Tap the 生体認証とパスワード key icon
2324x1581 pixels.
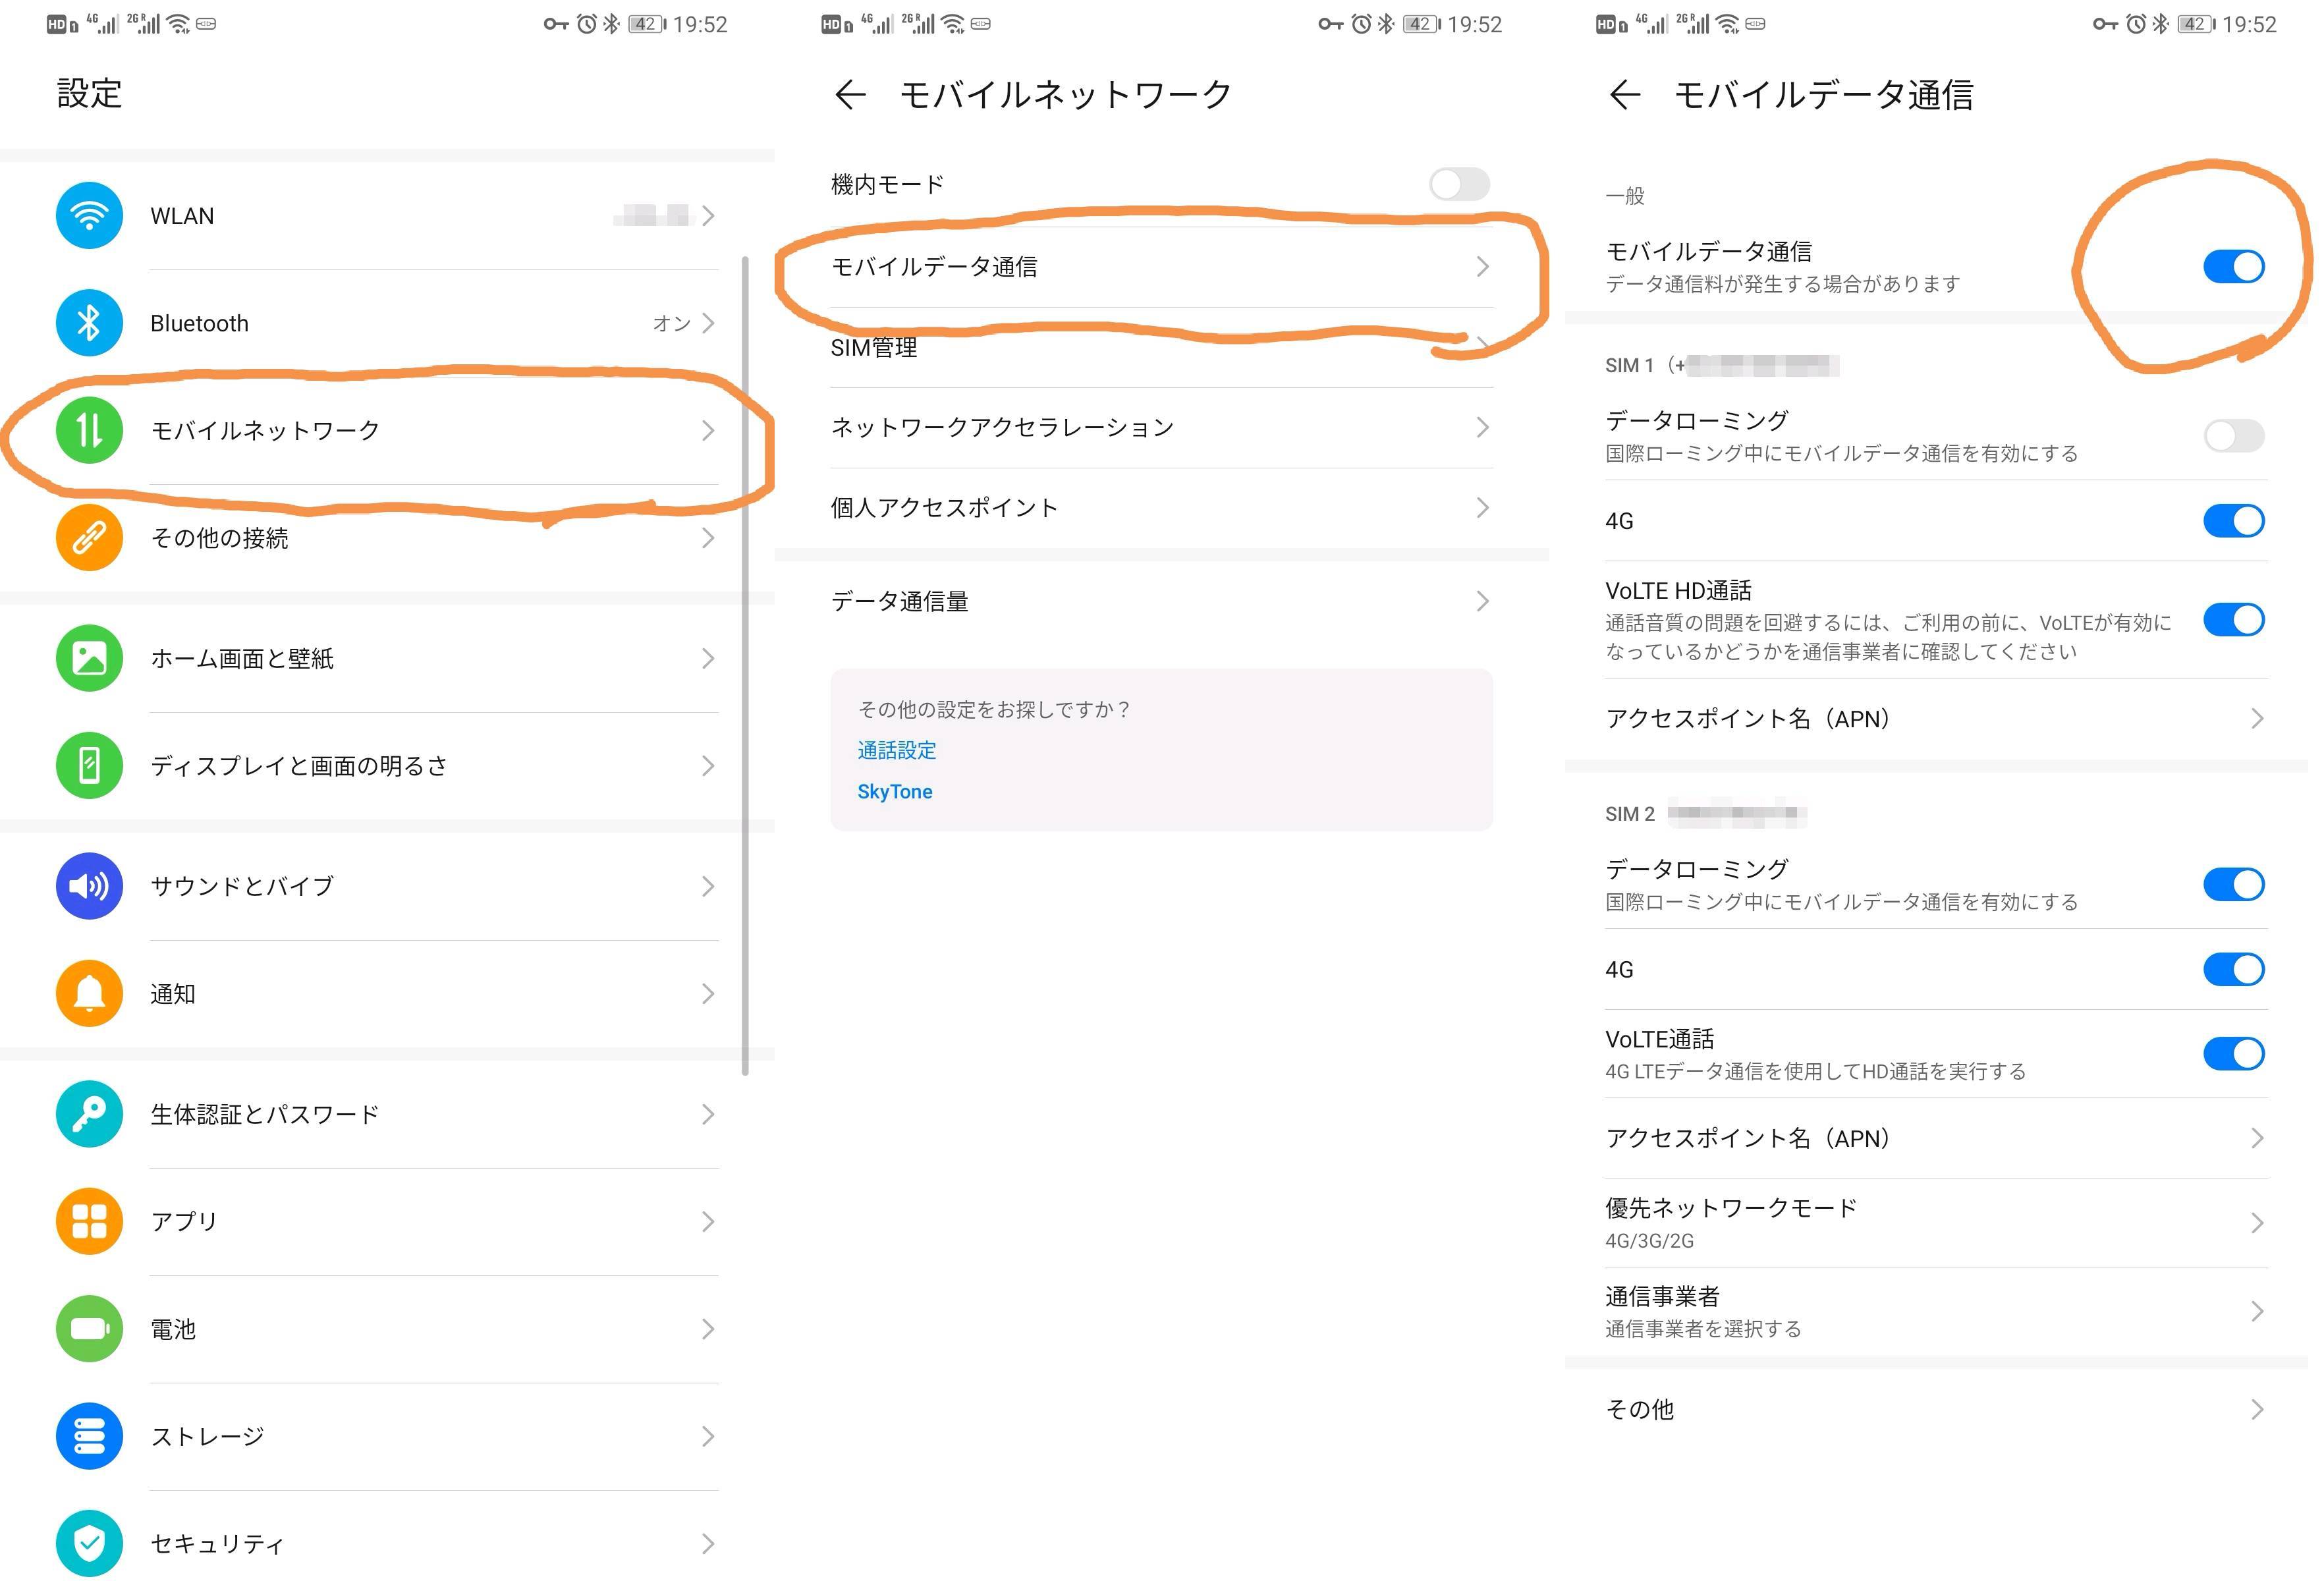89,1114
